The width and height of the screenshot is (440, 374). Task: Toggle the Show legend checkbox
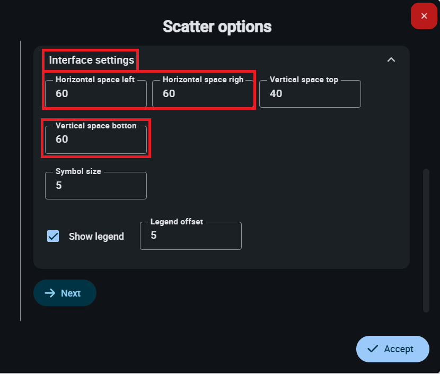click(x=53, y=236)
